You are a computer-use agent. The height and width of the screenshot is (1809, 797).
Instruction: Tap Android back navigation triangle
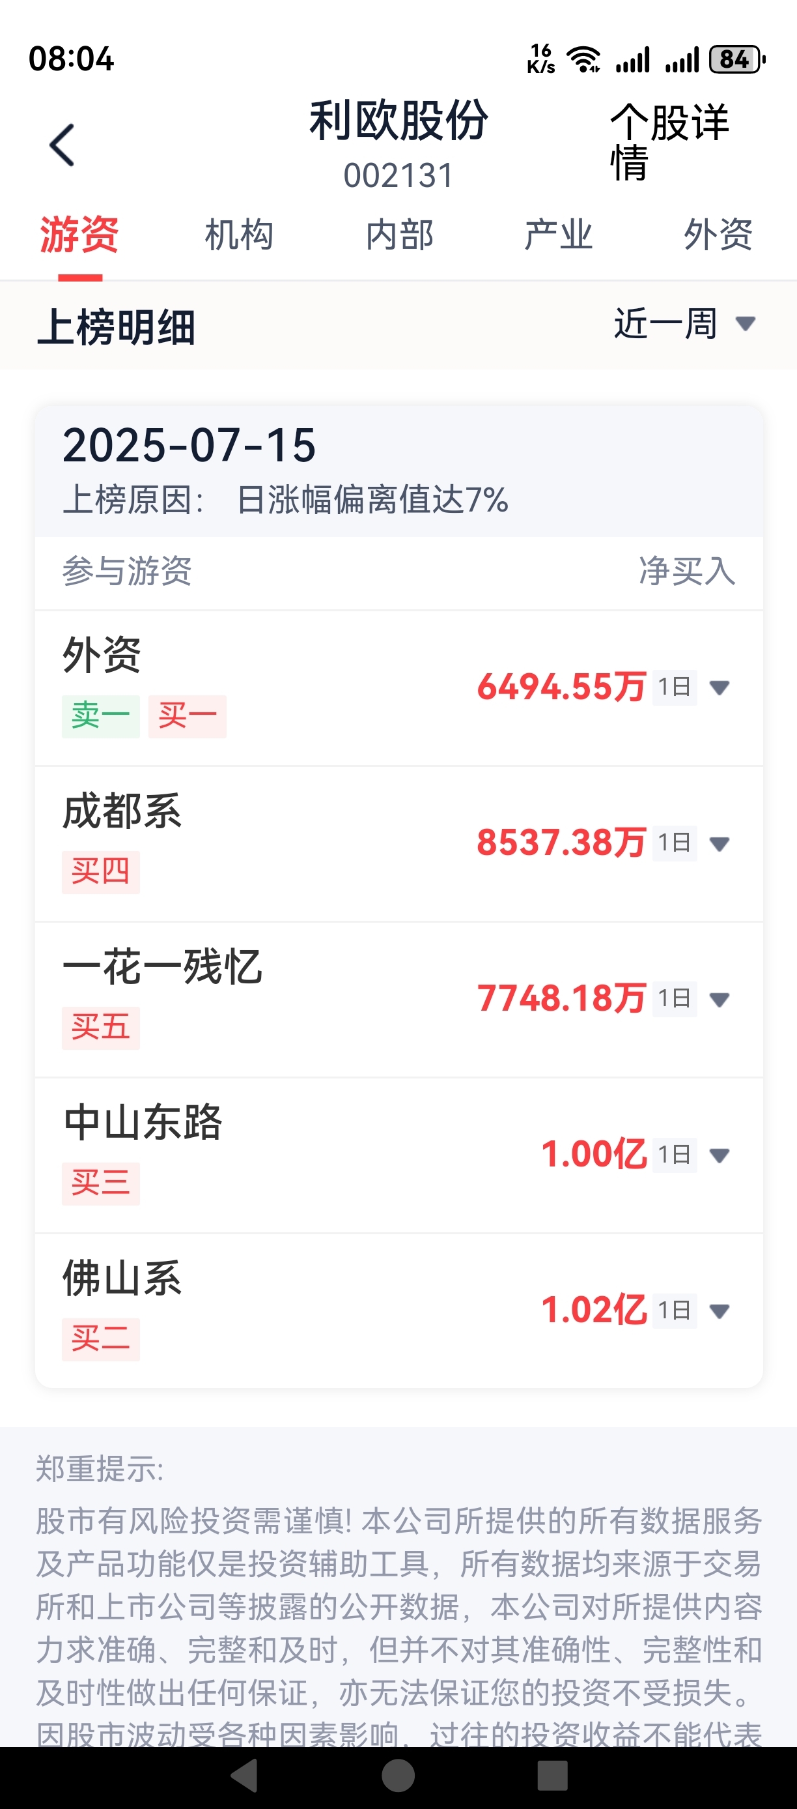[x=245, y=1776]
